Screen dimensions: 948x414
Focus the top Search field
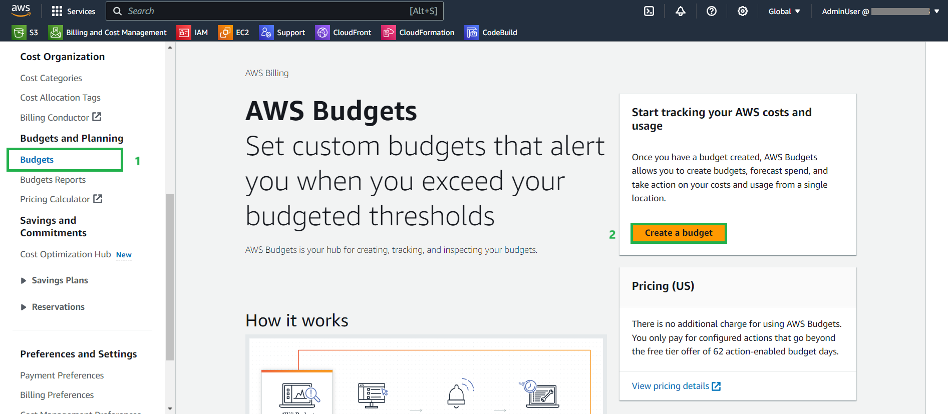click(x=274, y=11)
